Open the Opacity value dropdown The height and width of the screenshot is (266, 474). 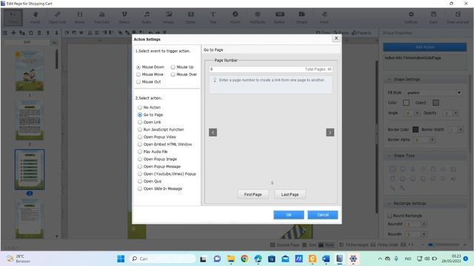pos(456,113)
